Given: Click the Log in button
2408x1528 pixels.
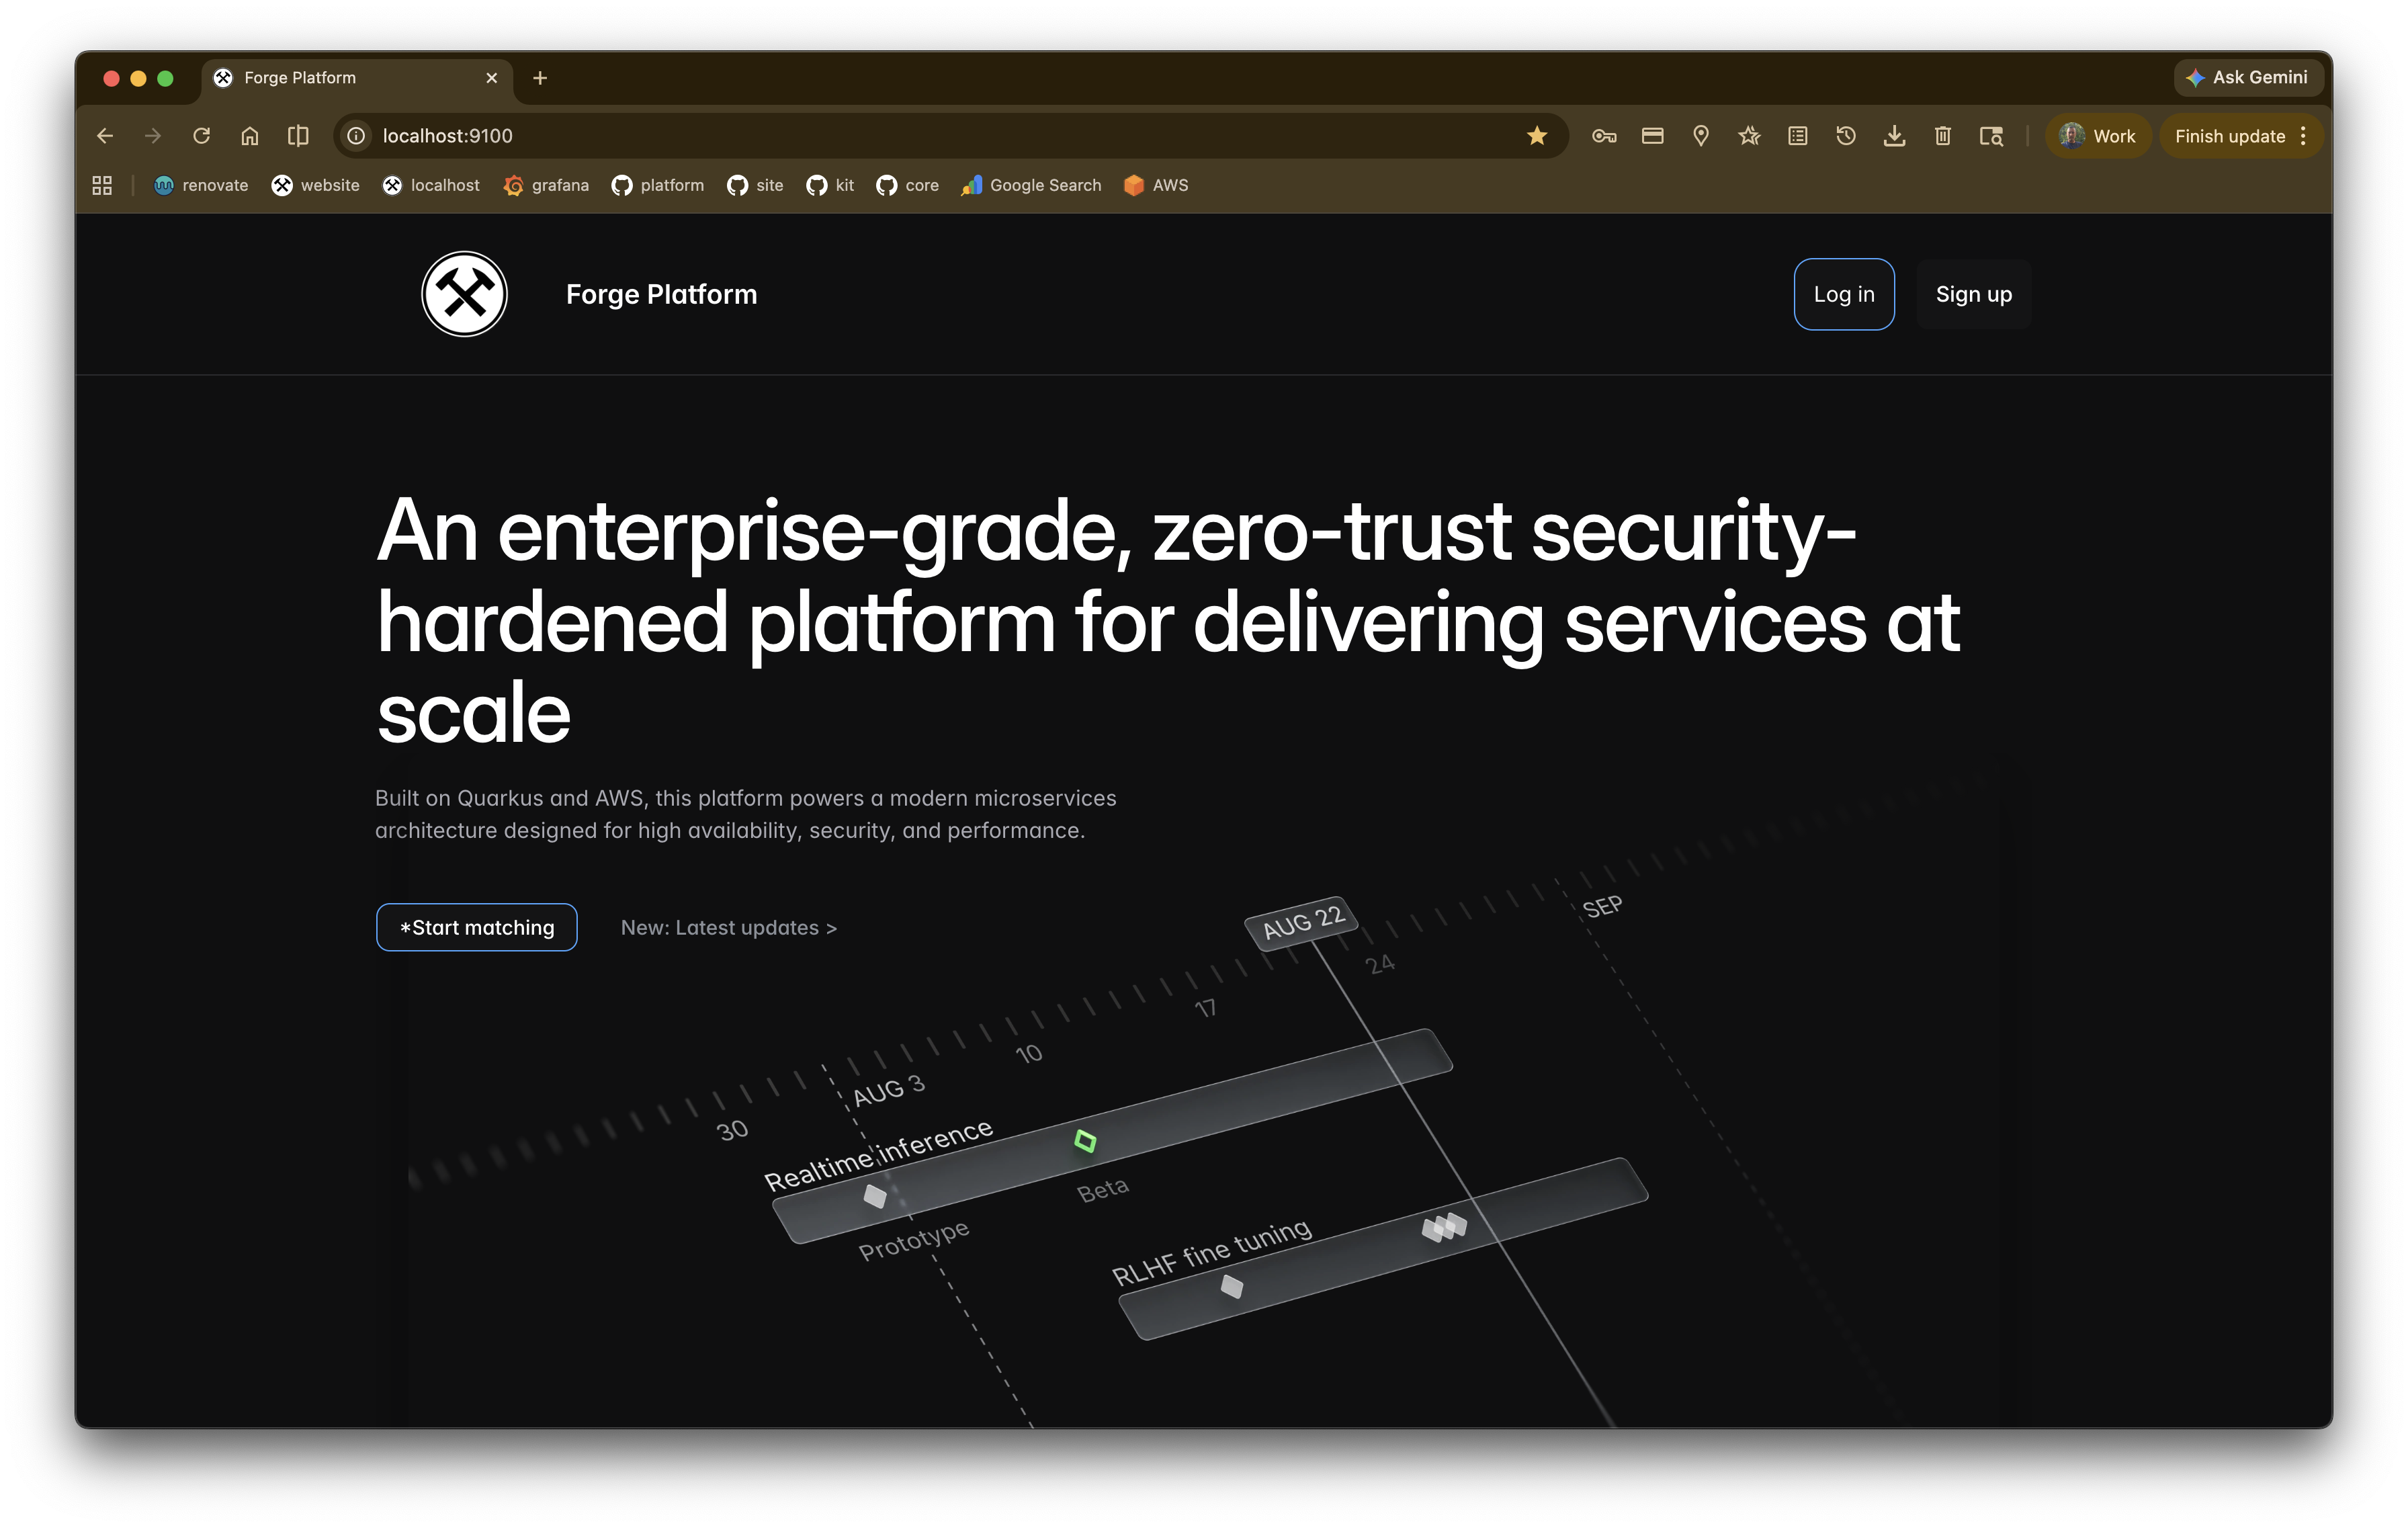Looking at the screenshot, I should point(1843,294).
